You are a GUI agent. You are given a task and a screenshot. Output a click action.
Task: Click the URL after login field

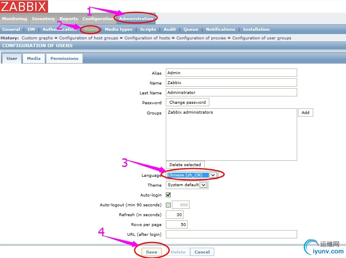[x=231, y=234]
